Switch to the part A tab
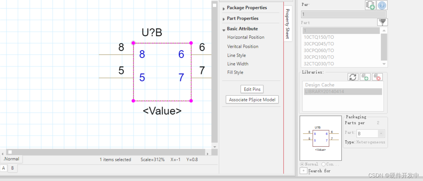423x181 pixels. click(4, 168)
